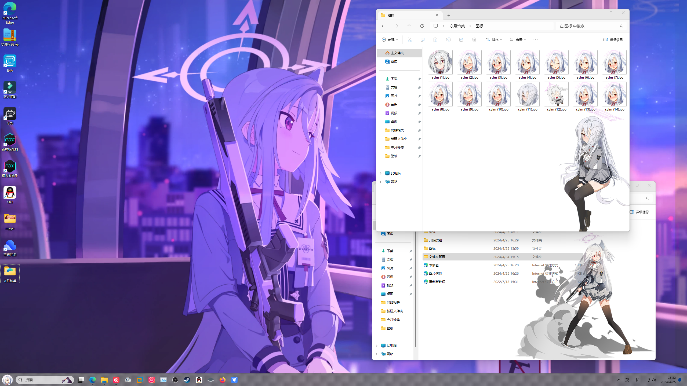
Task: Click the Delete trash icon in toolbar
Action: (474, 40)
